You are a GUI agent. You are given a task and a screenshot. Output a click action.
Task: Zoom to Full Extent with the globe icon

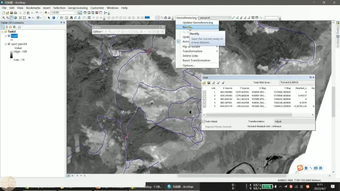pyautogui.click(x=15, y=18)
